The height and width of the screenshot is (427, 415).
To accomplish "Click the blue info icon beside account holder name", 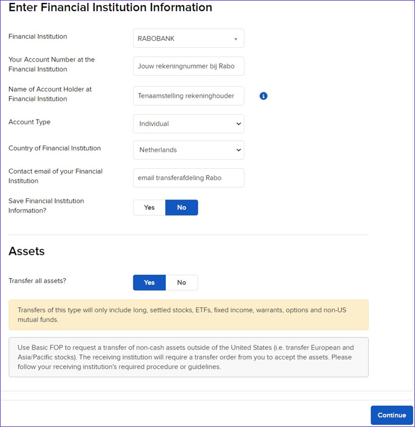I will click(263, 96).
